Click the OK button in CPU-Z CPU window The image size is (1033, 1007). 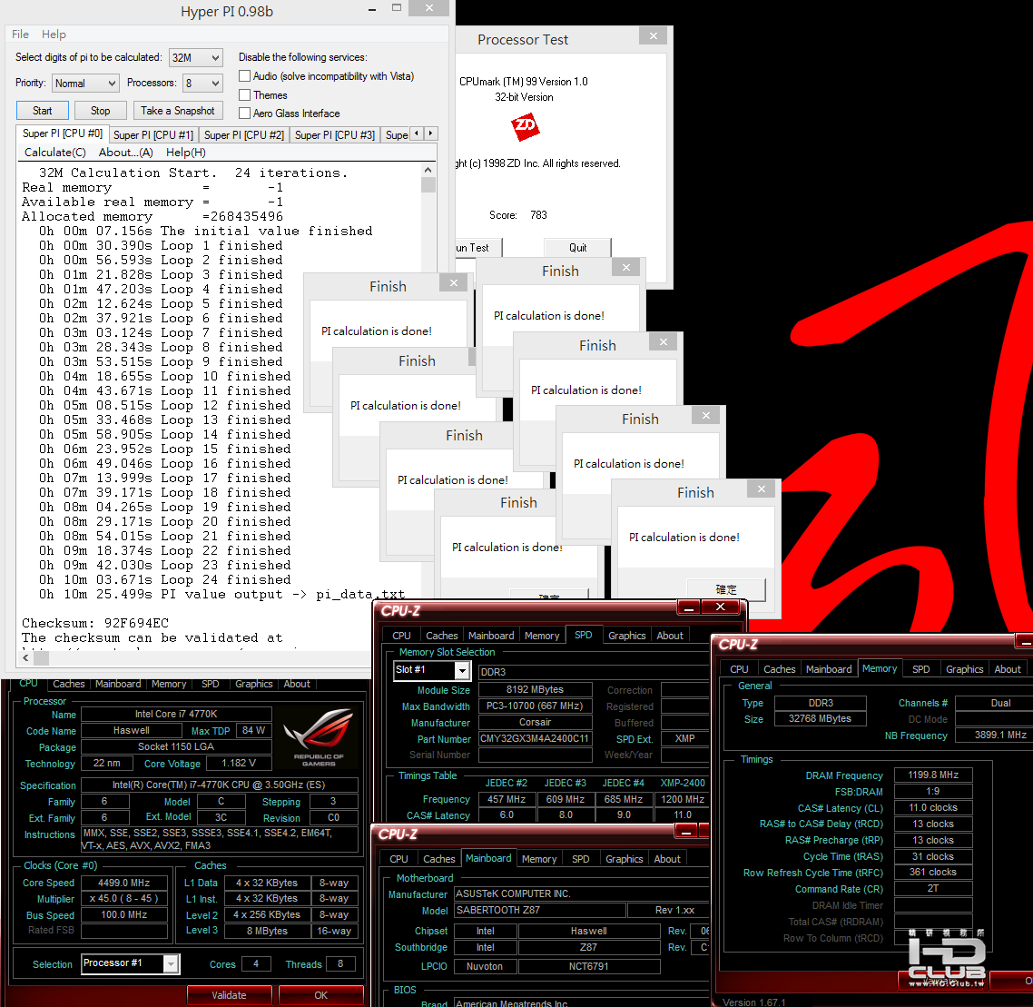click(x=320, y=995)
